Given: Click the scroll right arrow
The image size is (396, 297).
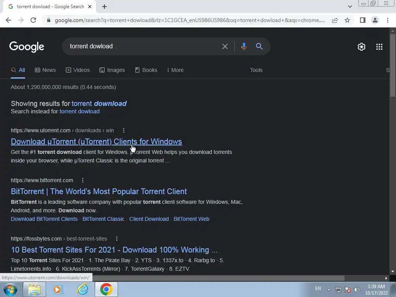Looking at the screenshot, I should click(386, 278).
